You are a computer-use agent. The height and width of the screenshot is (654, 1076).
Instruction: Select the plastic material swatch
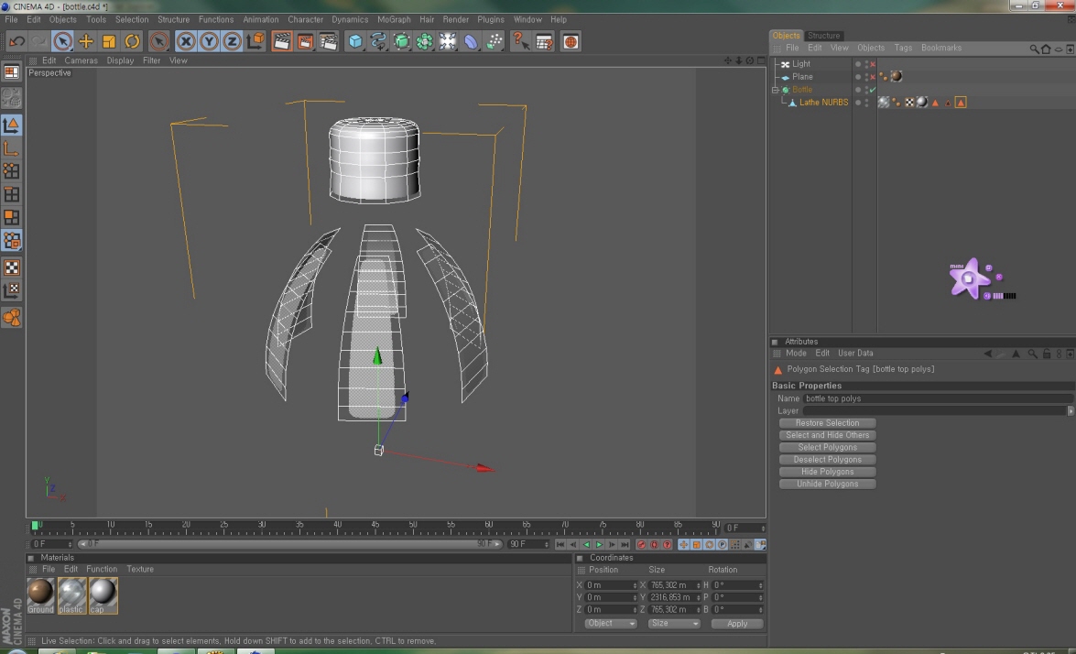tap(71, 595)
